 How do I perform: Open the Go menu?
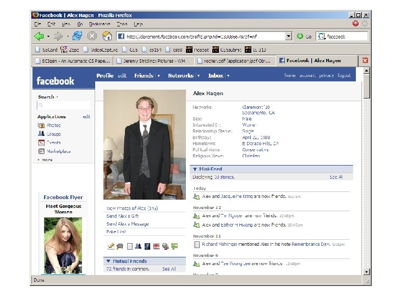point(80,24)
